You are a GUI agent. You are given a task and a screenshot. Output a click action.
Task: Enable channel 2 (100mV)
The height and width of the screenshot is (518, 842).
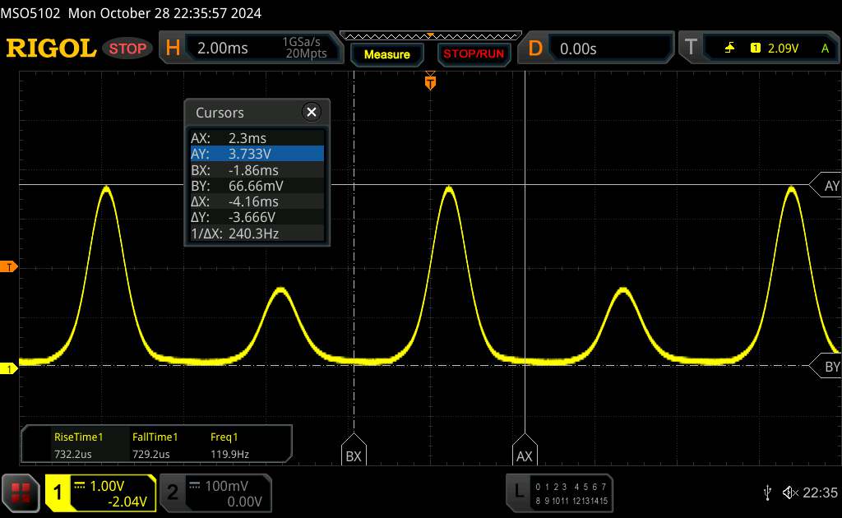tap(214, 493)
